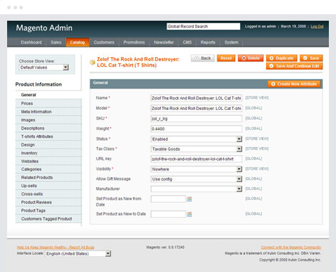Select the General sidebar tab
The height and width of the screenshot is (272, 336).
coord(48,95)
